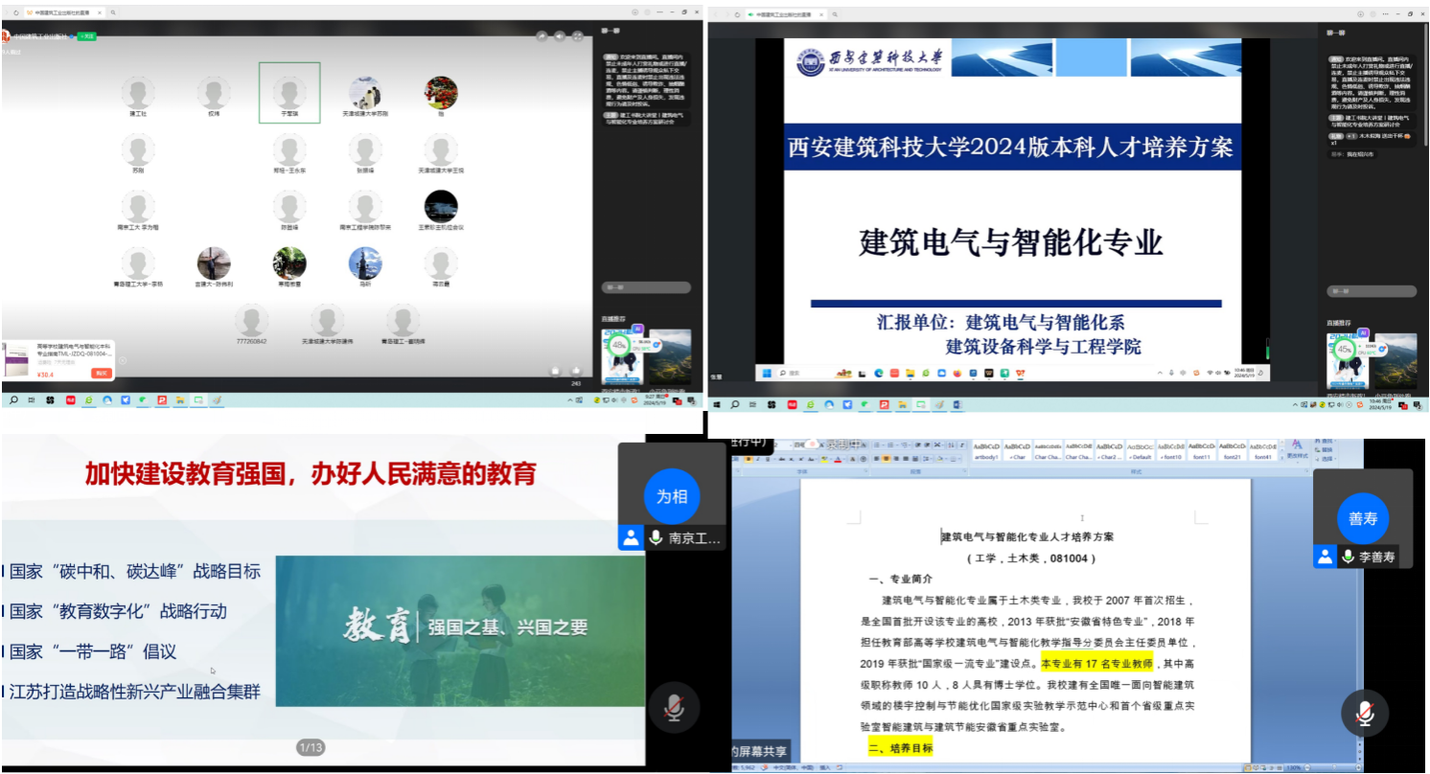Click the share arrow icon in the top-left livestream
The height and width of the screenshot is (774, 1430).
pyautogui.click(x=542, y=36)
